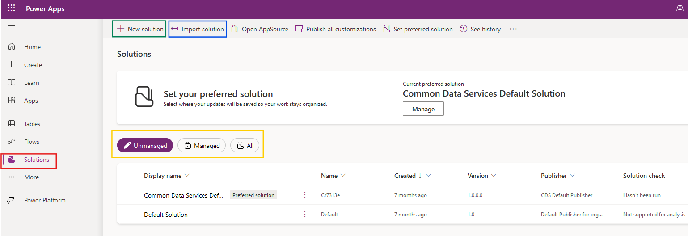Go to Flows in the sidebar
The image size is (688, 236).
coord(32,142)
